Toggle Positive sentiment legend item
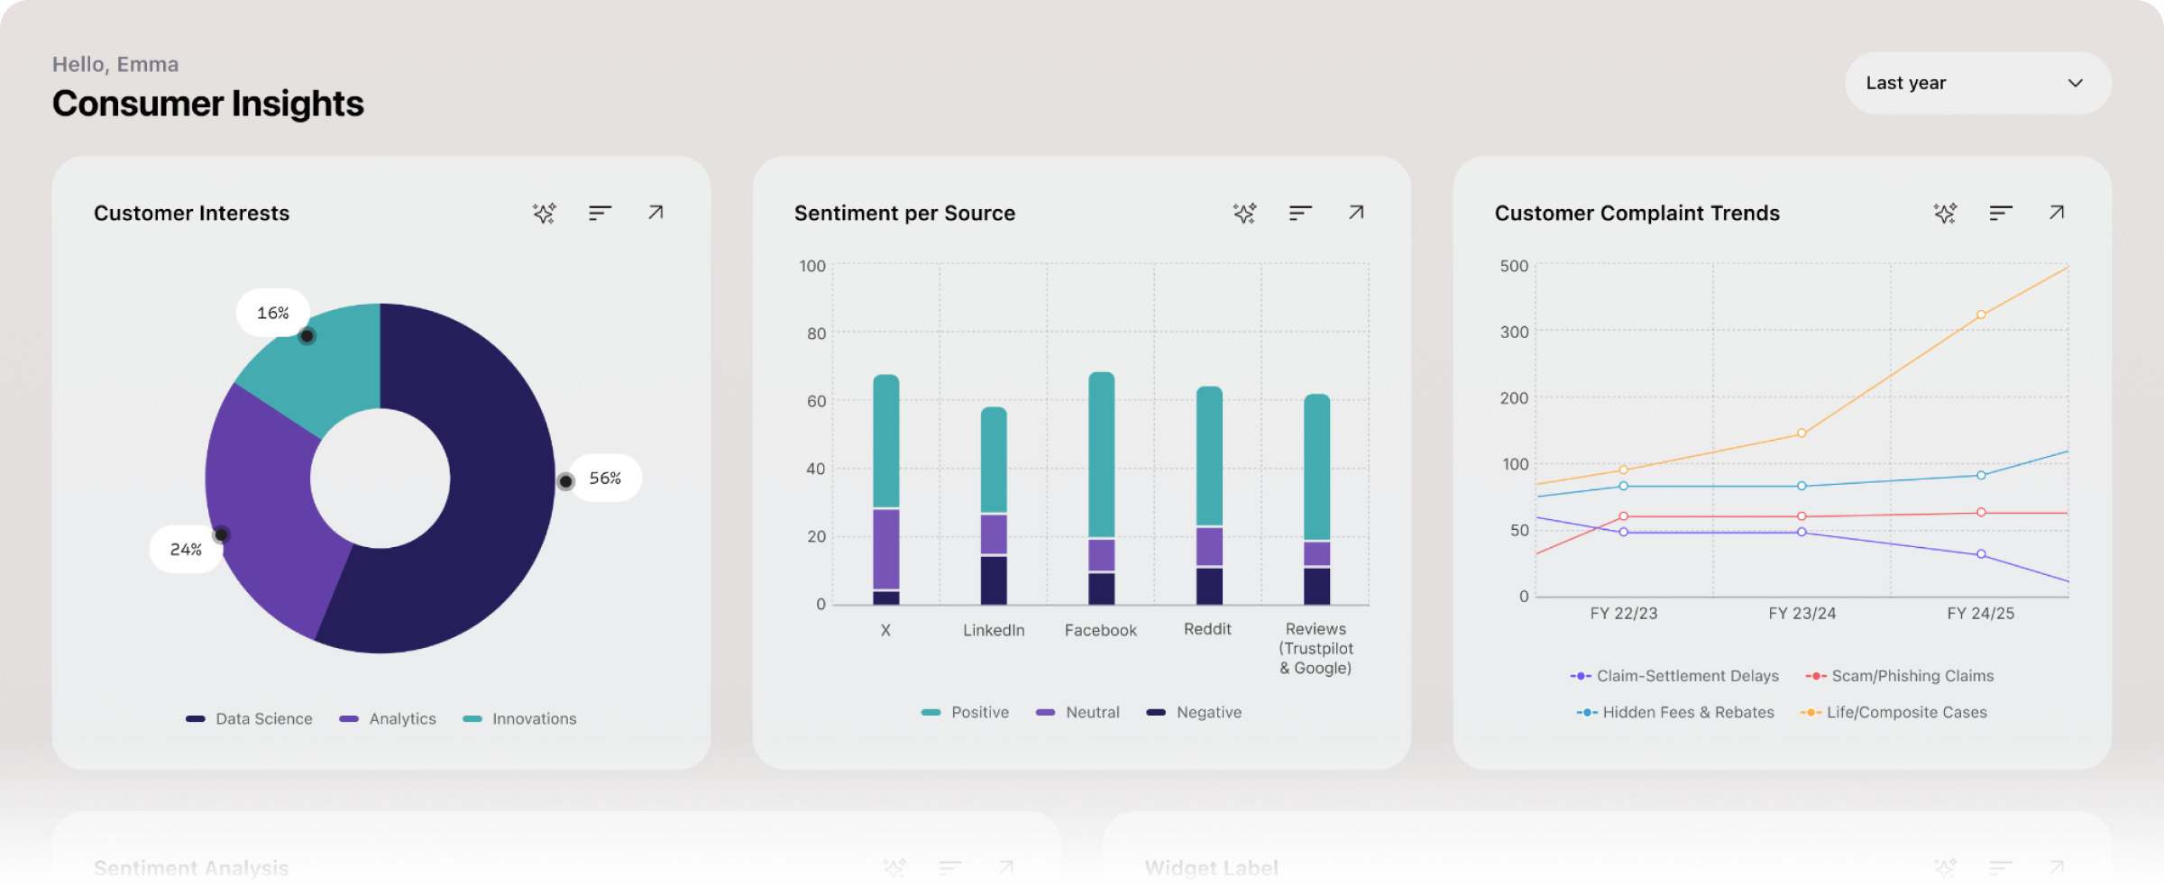 [x=965, y=712]
